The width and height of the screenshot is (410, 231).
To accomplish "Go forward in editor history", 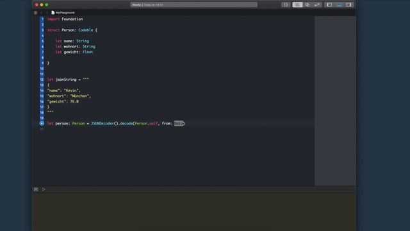I will 47,13.
